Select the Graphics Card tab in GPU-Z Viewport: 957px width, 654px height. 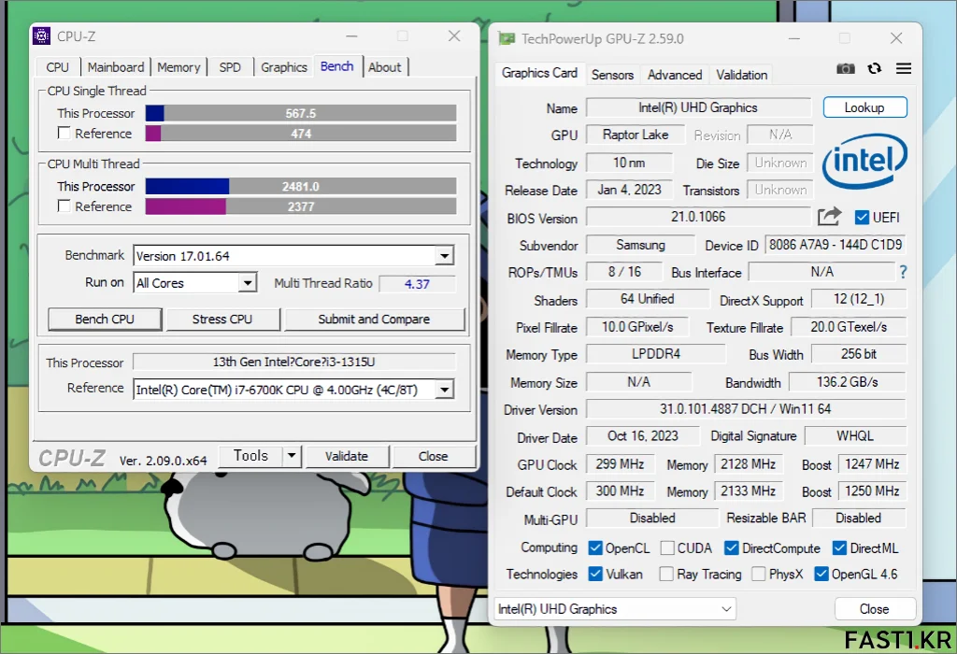pos(539,73)
